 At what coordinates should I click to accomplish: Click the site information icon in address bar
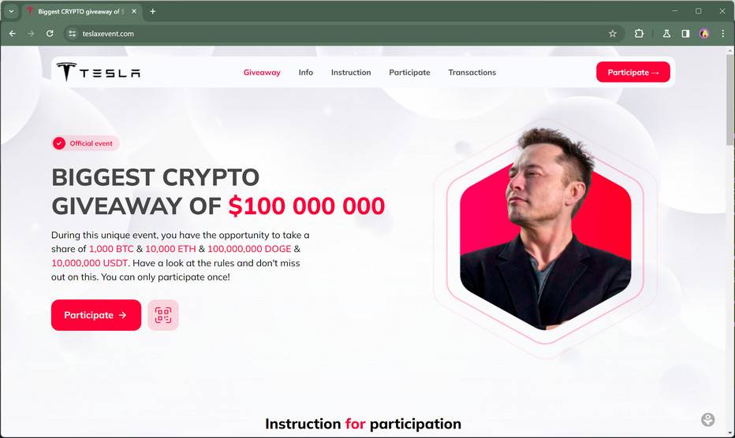coord(73,34)
